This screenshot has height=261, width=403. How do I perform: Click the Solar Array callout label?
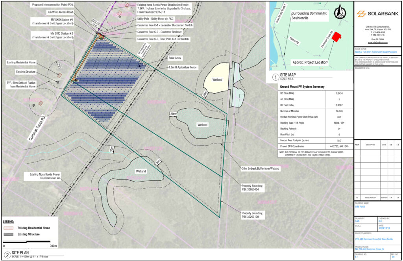pyautogui.click(x=175, y=58)
